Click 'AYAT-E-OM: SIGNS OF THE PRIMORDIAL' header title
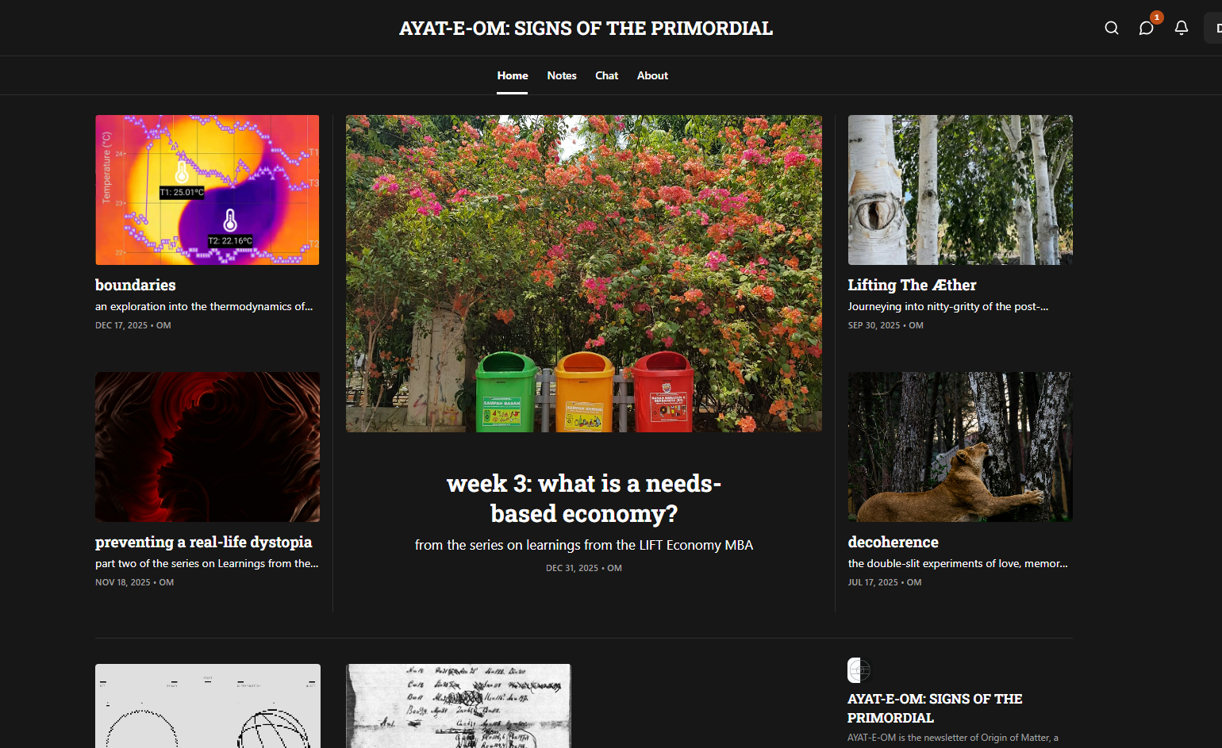The image size is (1222, 748). [586, 28]
